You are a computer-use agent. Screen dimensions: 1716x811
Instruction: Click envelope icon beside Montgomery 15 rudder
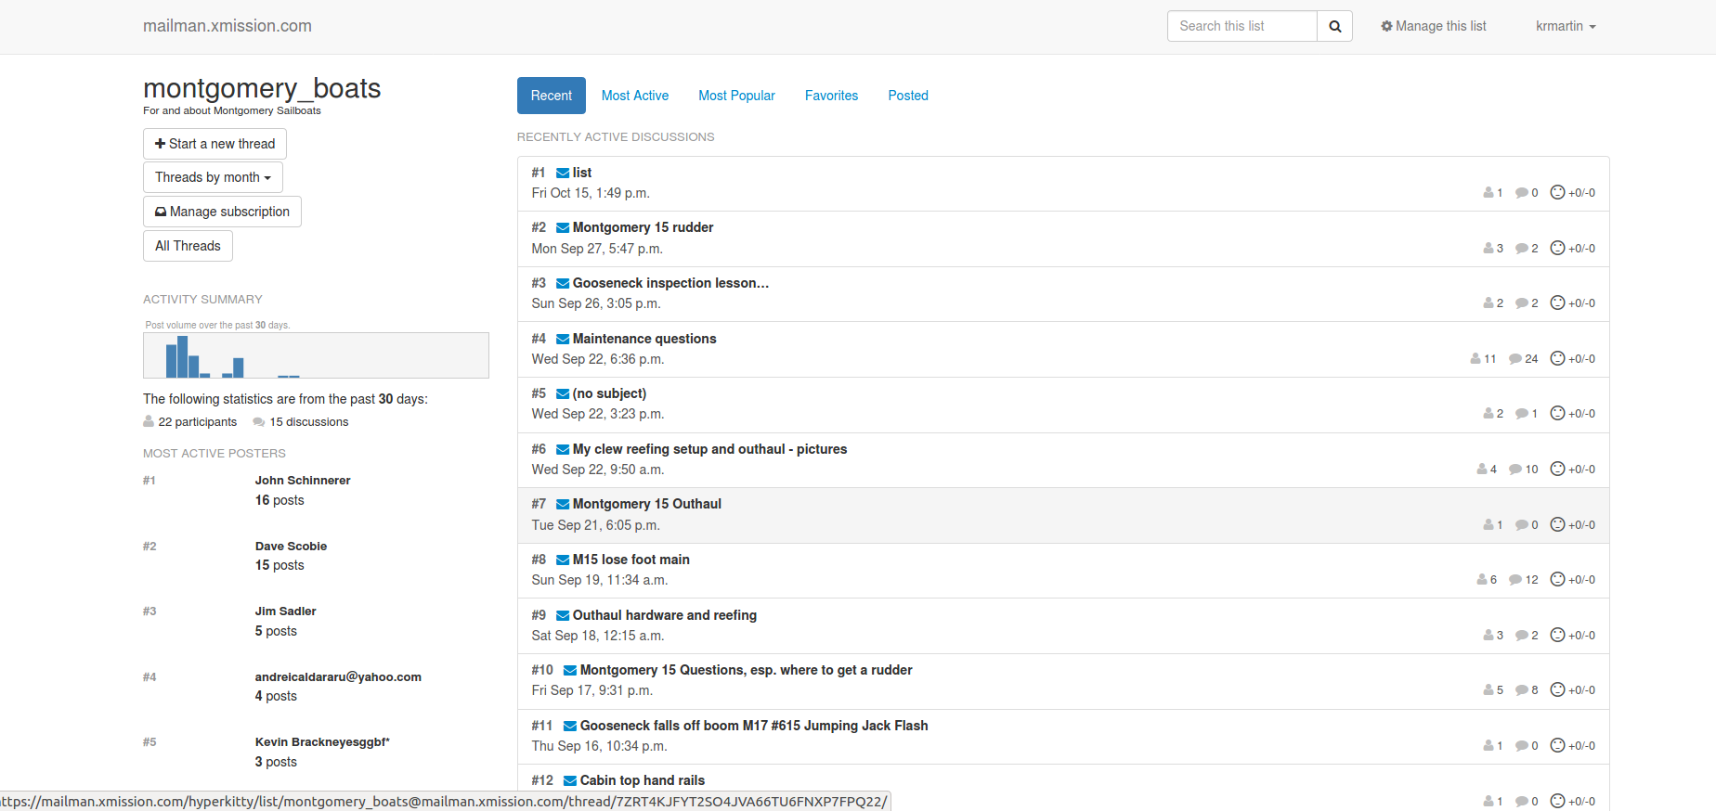pos(562,227)
